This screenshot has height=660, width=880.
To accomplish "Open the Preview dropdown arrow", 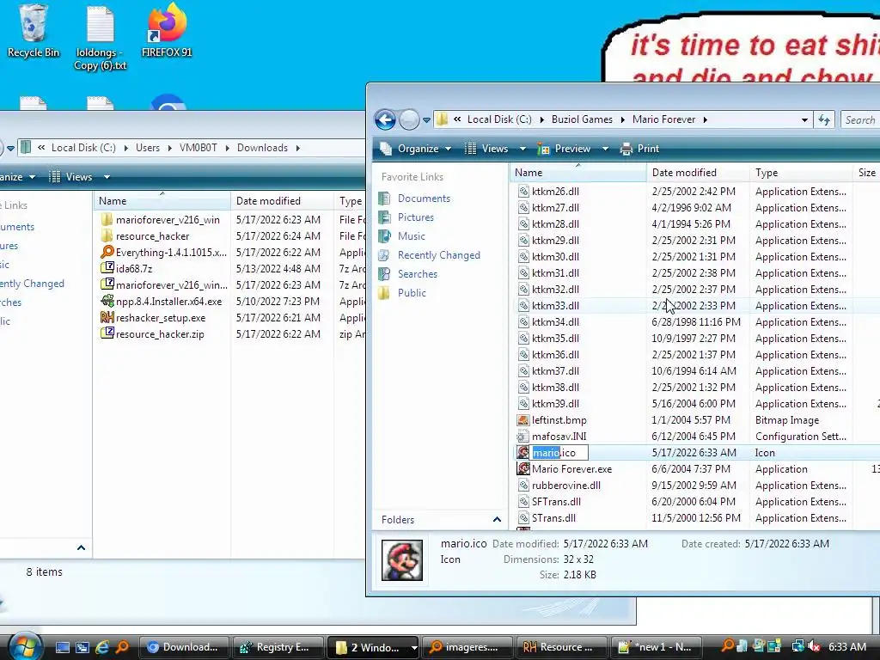I will point(605,149).
